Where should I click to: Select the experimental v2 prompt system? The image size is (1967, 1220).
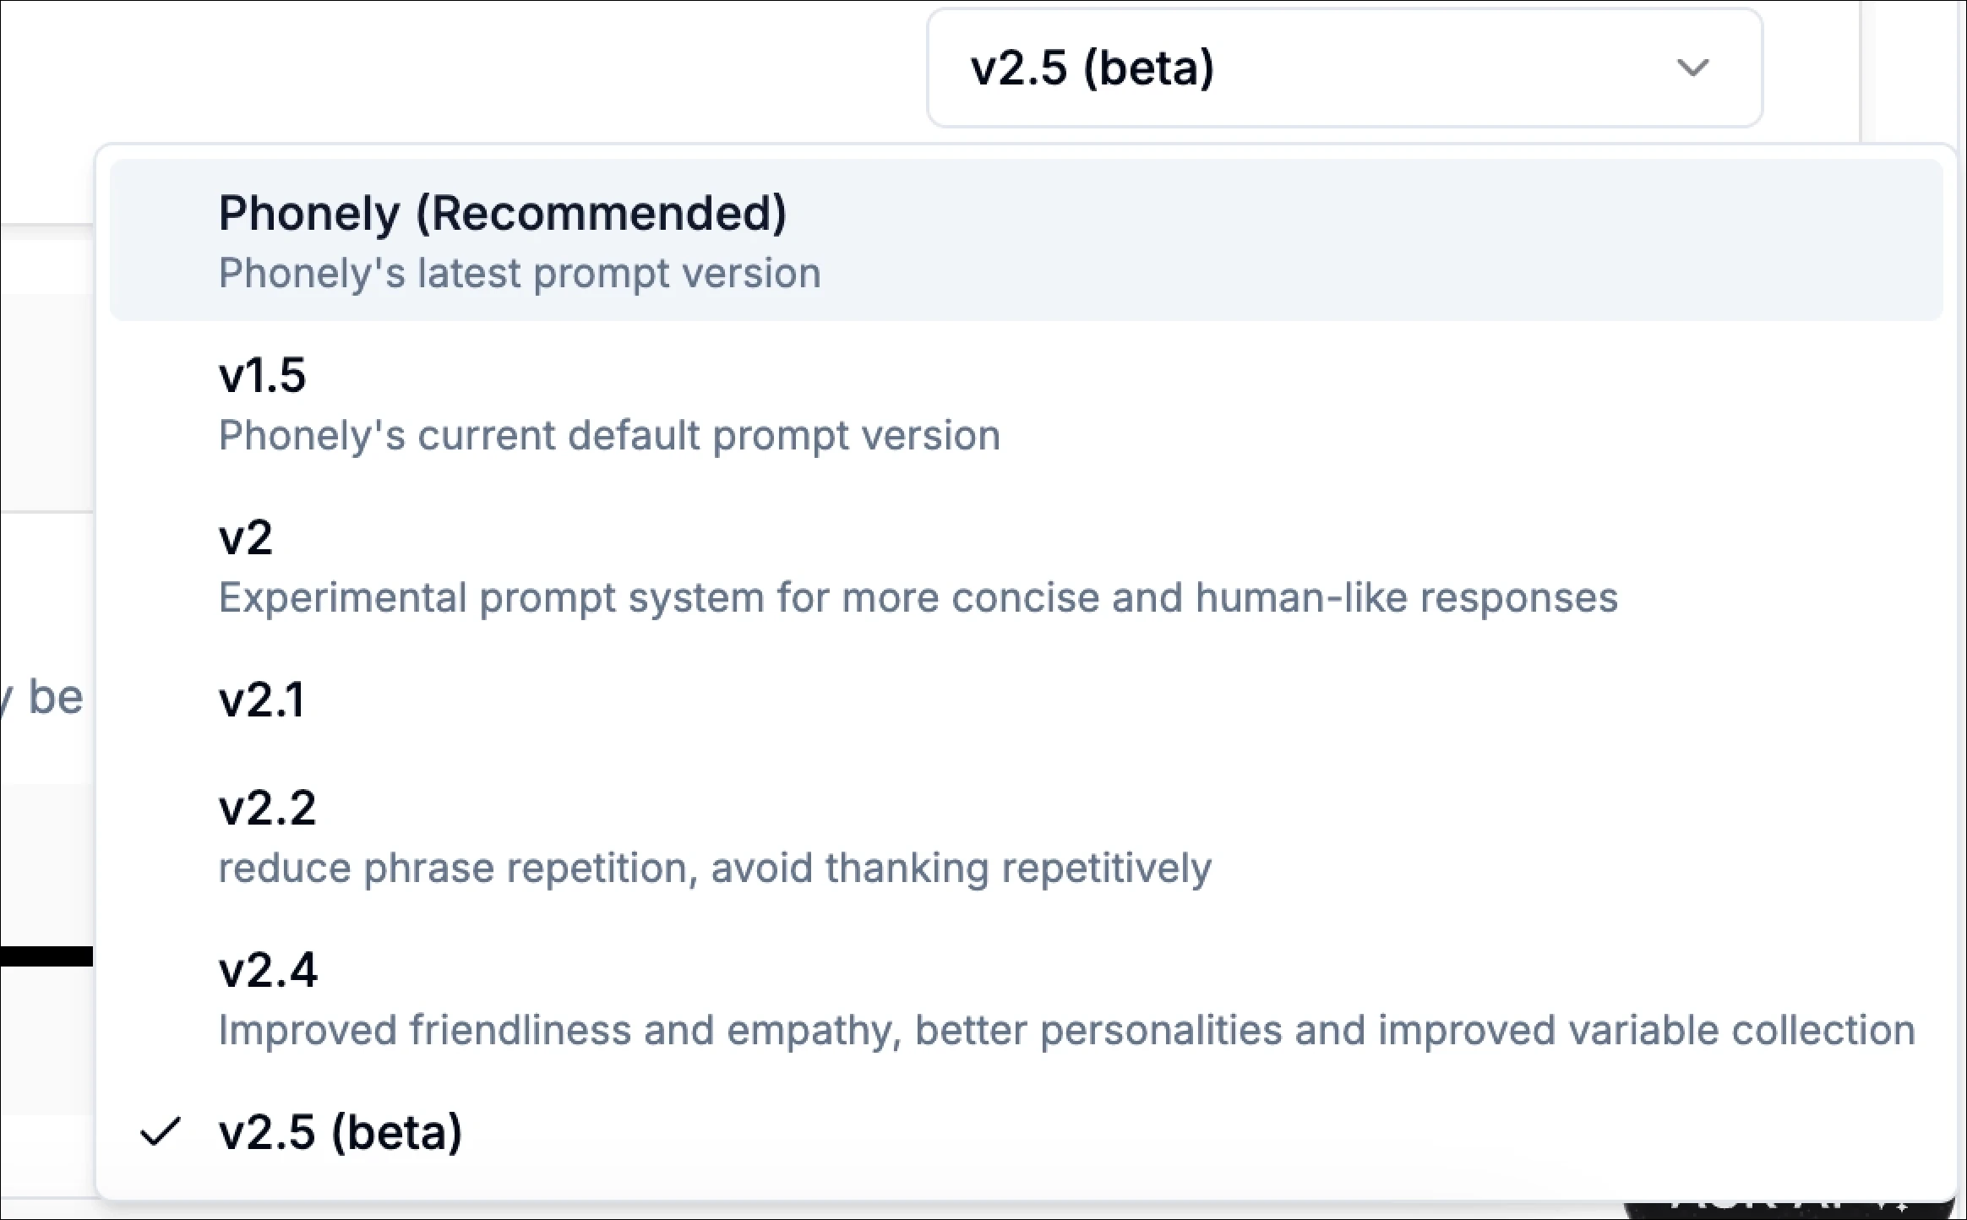pos(245,538)
